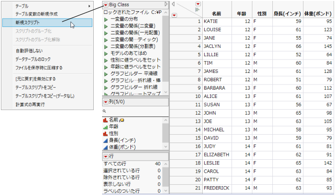Click the continuous icon beside 体重(ポンド)
Viewport: 335px width, 195px height.
tap(105, 148)
